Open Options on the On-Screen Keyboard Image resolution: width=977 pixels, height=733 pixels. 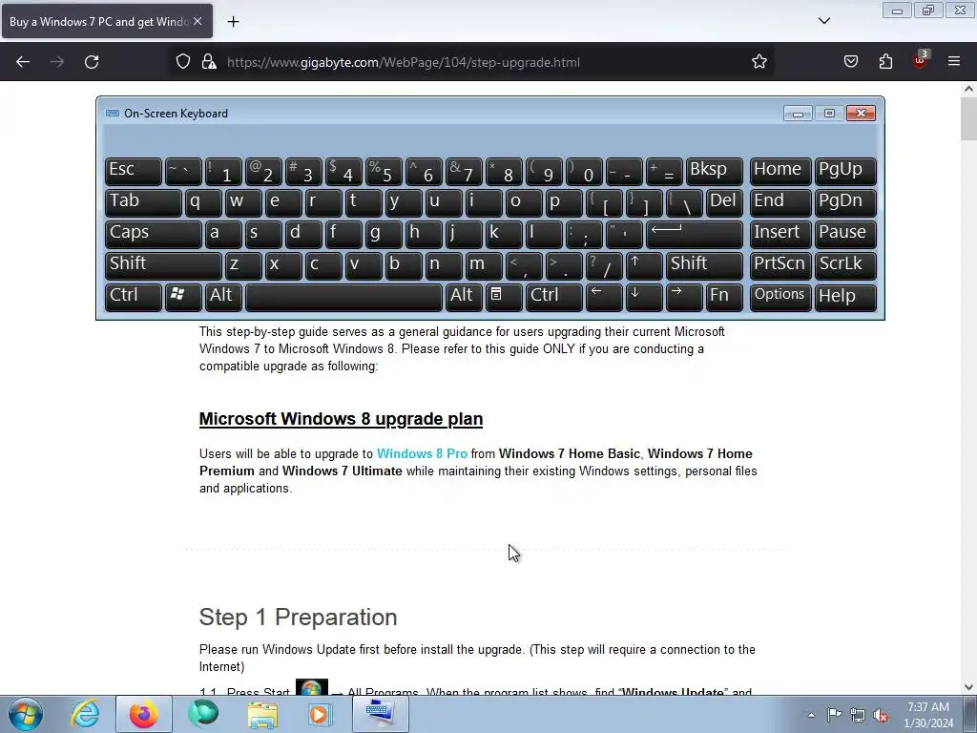point(780,296)
